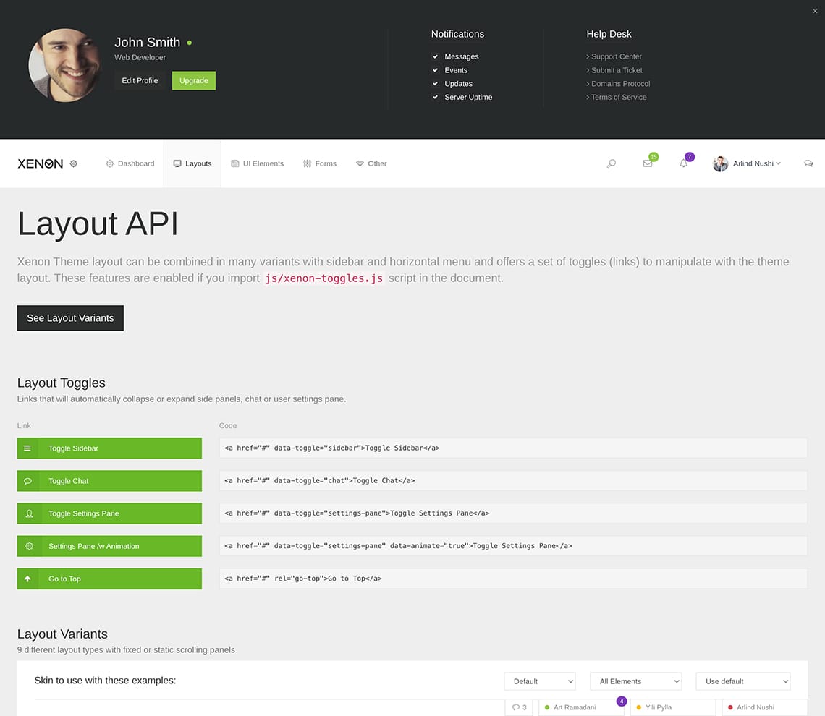
Task: Open the chat bubble icon at navbar right
Action: (x=808, y=163)
